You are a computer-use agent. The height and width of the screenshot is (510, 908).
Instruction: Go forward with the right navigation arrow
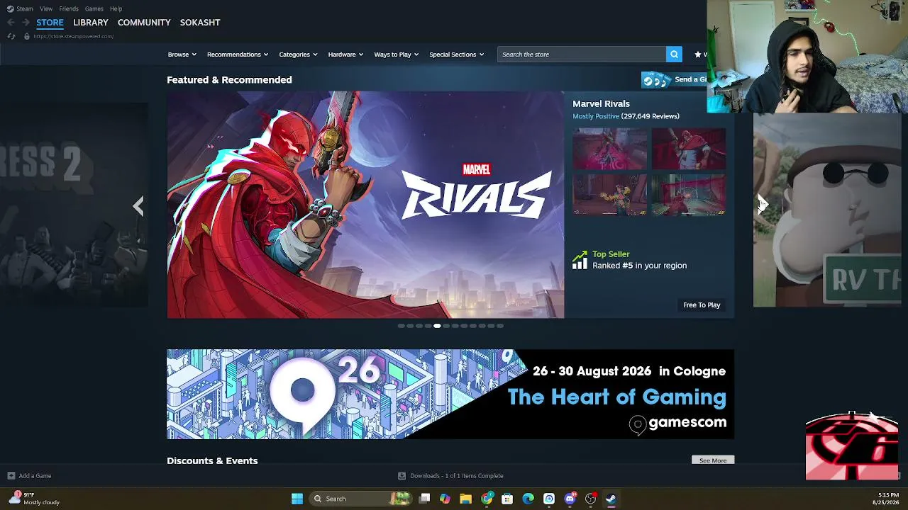coord(26,23)
